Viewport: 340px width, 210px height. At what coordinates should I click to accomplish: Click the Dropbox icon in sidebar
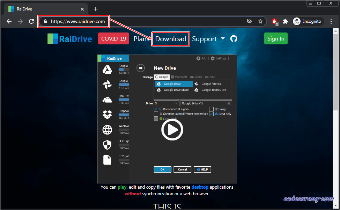(107, 115)
